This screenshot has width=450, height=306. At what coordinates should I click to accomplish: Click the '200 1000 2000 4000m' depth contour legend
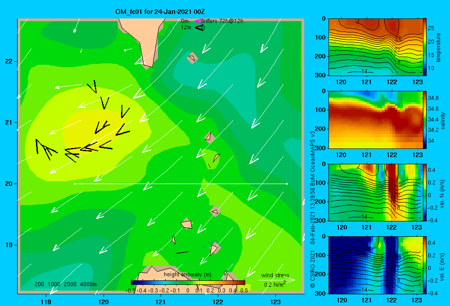65,284
